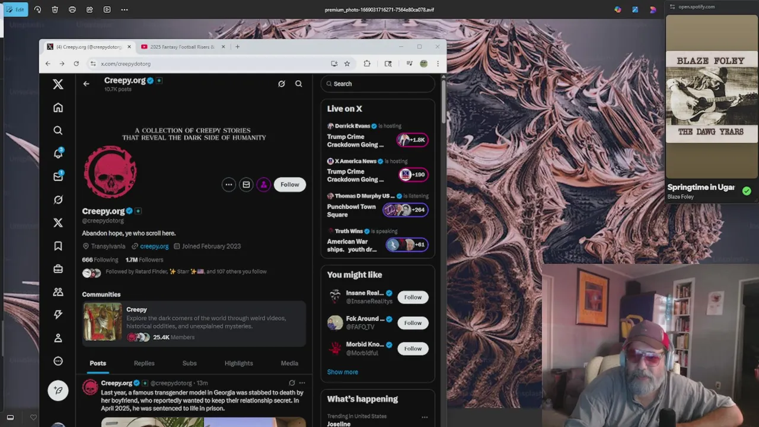Go back with profile header arrow

pos(86,84)
